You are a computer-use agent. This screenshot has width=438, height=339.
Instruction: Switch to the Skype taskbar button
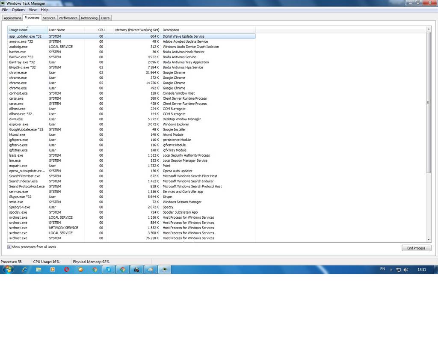tap(108, 269)
